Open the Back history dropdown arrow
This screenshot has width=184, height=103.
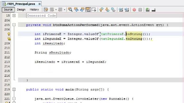click(56, 9)
